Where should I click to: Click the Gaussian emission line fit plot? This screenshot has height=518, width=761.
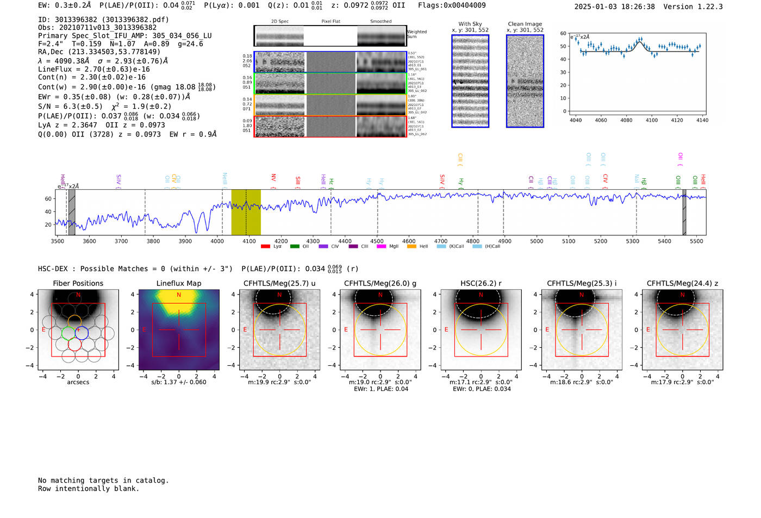coord(637,73)
